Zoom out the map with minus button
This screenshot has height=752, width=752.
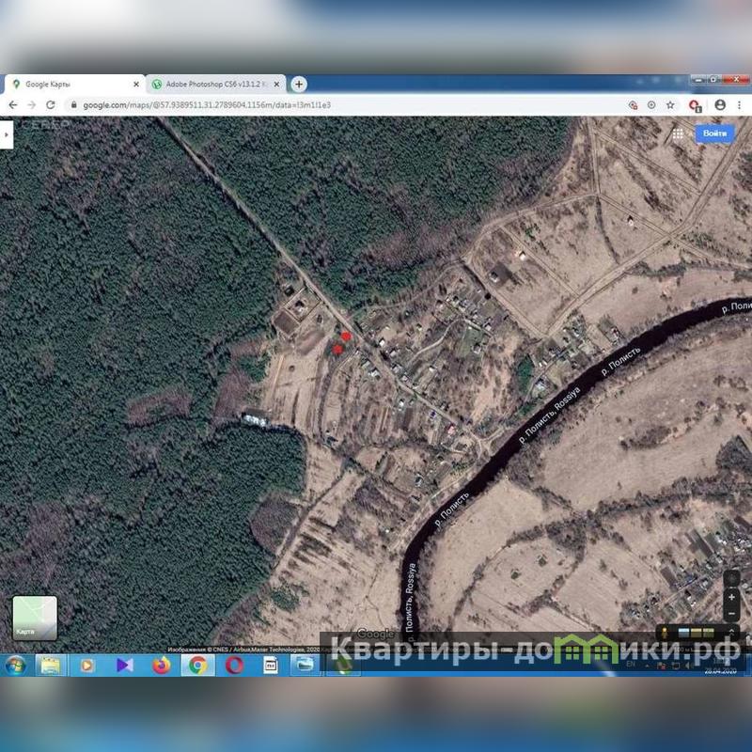click(731, 614)
